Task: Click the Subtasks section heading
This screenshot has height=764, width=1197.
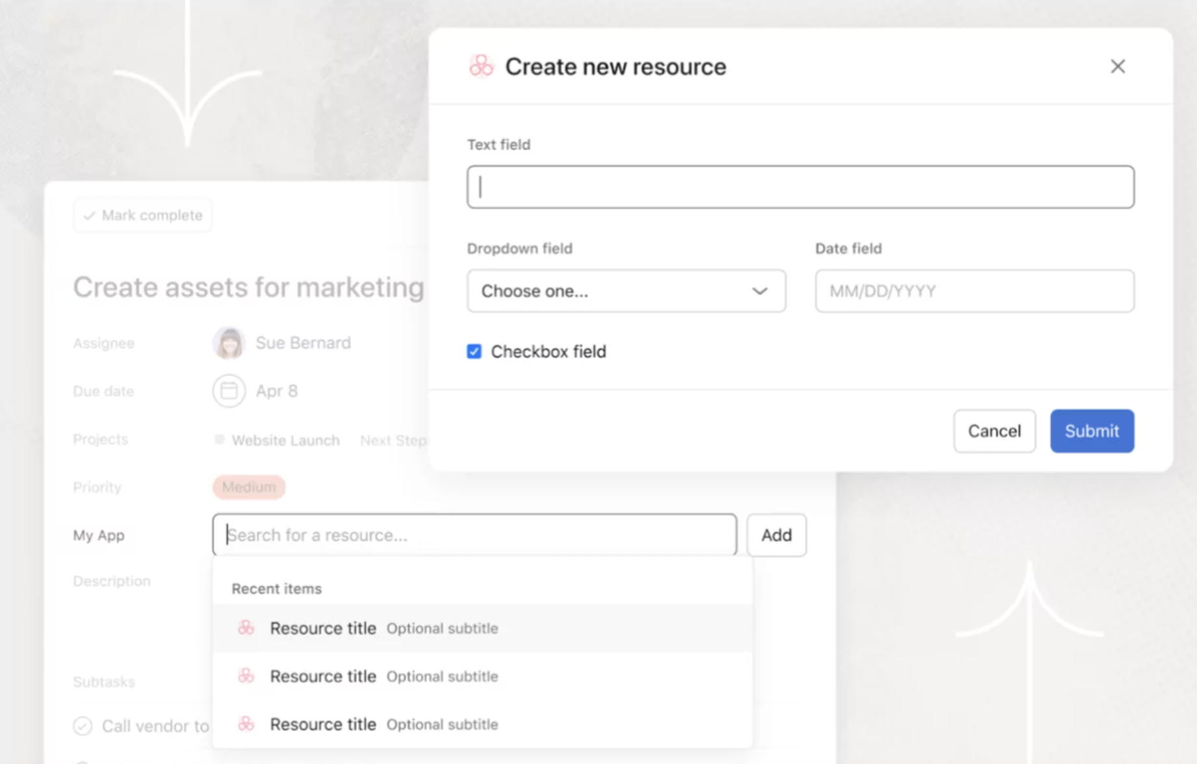Action: 104,681
